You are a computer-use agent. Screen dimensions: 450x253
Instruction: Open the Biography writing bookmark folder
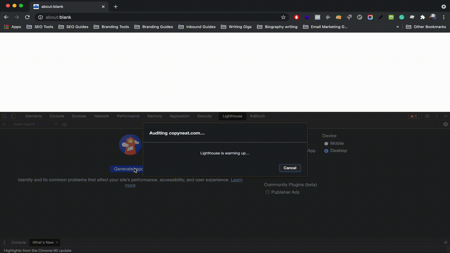point(277,27)
